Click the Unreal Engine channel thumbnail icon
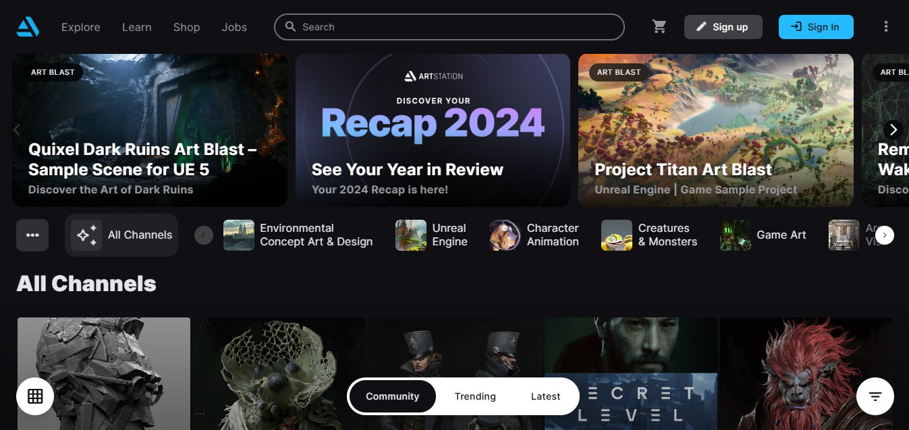 tap(411, 235)
